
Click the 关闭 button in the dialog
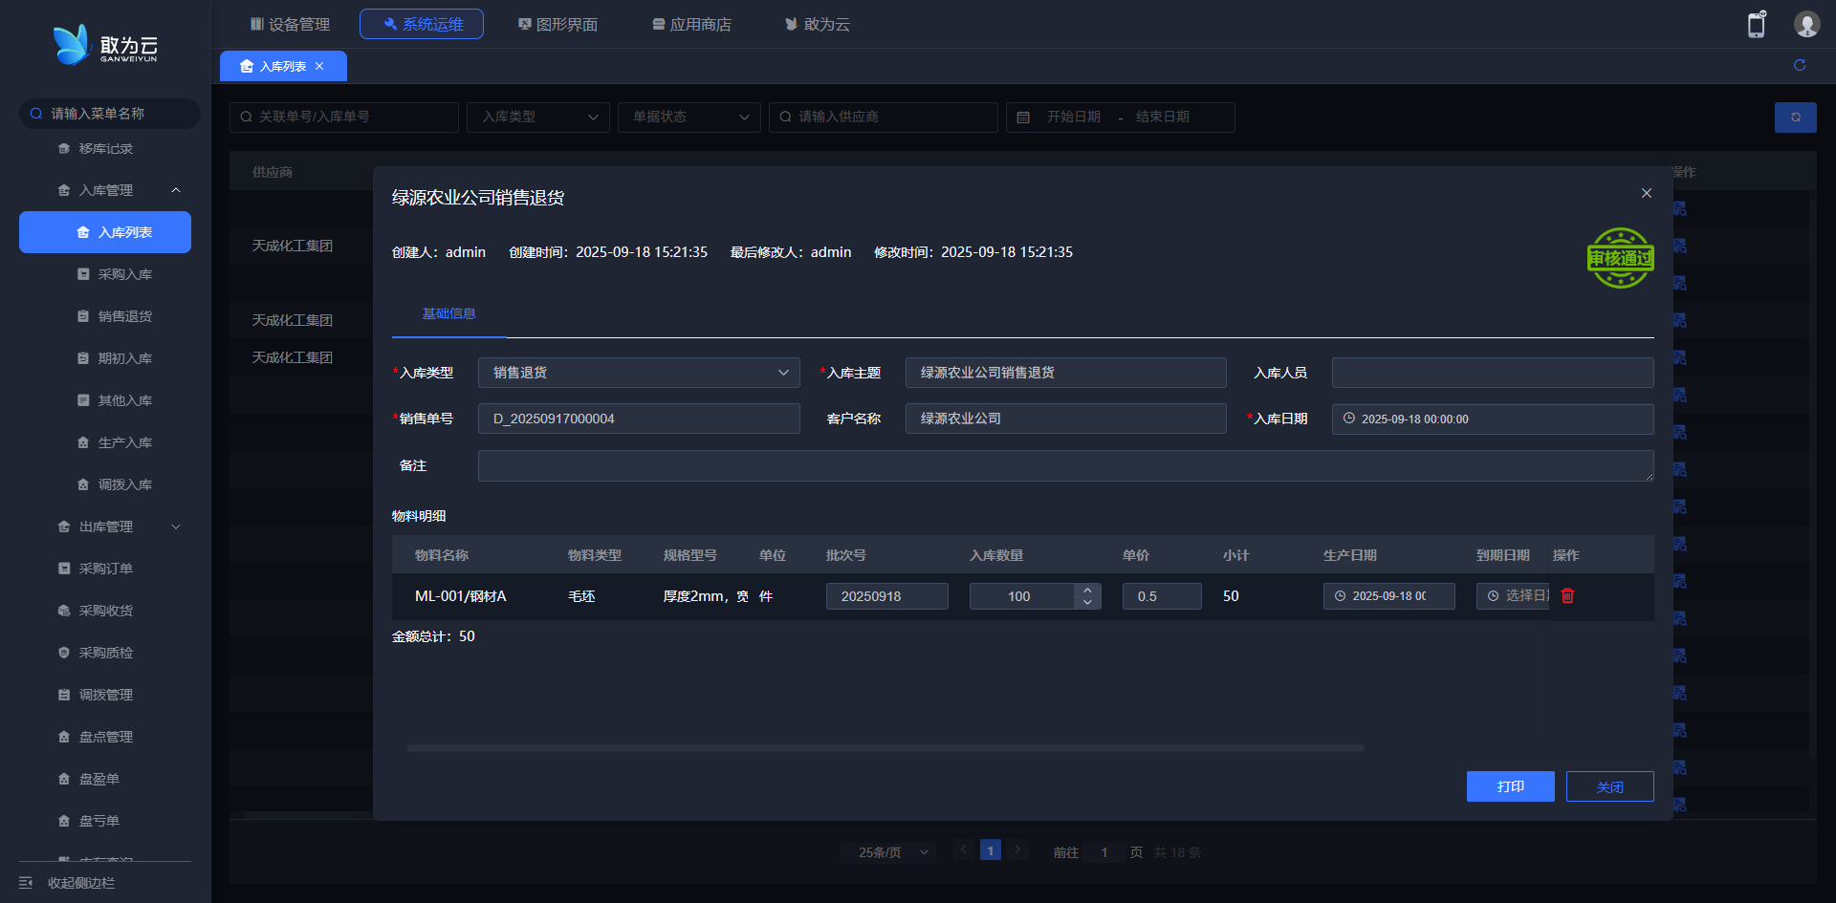click(x=1610, y=786)
